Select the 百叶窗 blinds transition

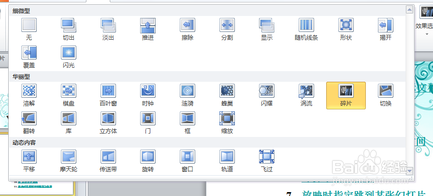108,95
